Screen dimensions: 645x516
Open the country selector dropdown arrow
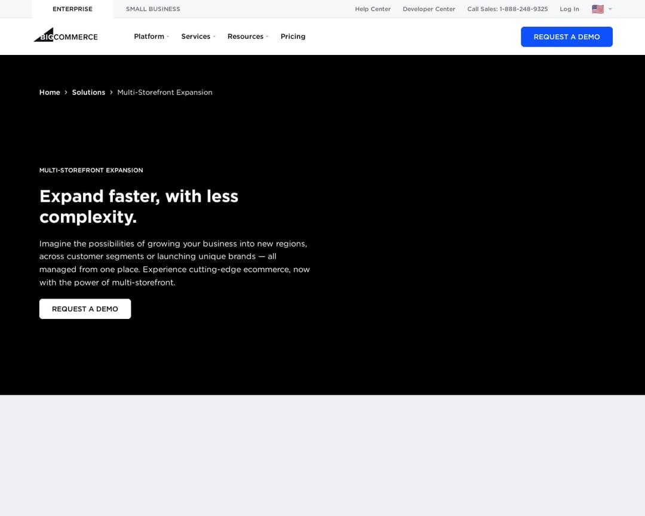(610, 9)
